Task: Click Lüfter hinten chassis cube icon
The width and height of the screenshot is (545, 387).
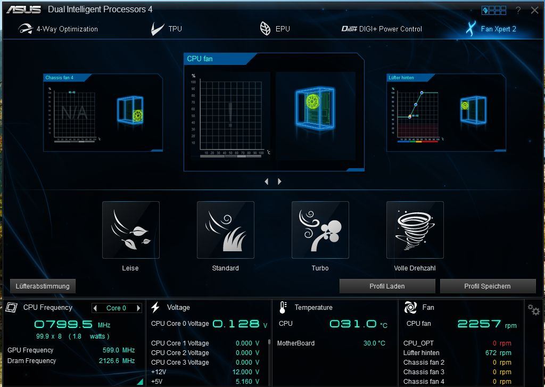Action: pos(473,110)
